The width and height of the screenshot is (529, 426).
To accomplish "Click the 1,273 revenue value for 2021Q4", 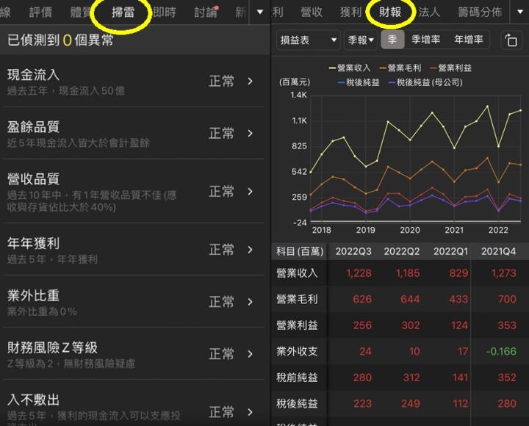I will click(x=504, y=273).
